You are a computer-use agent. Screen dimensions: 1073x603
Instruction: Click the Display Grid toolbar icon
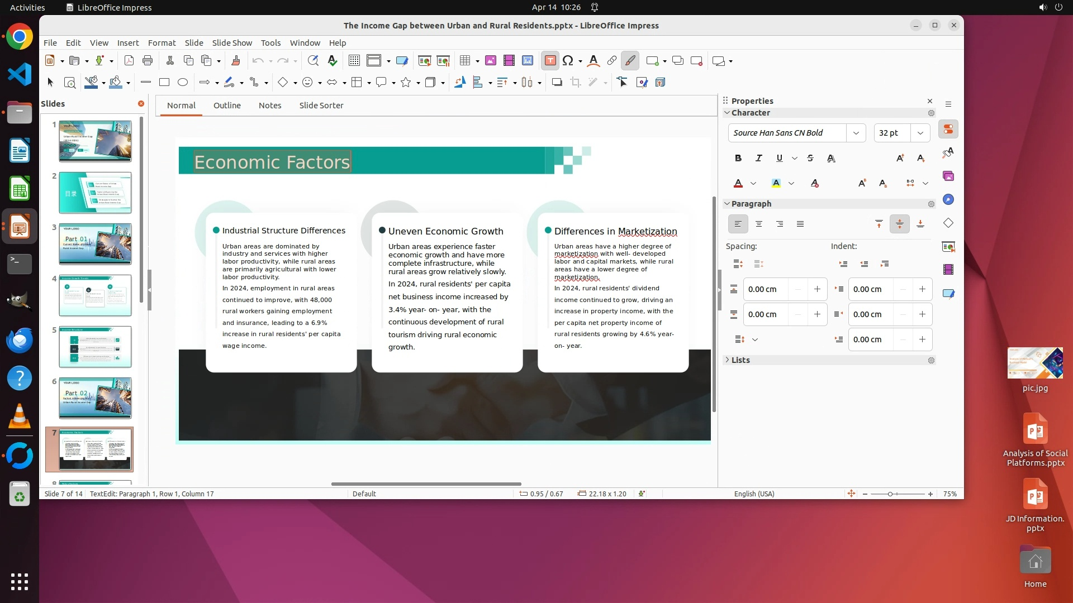point(354,61)
